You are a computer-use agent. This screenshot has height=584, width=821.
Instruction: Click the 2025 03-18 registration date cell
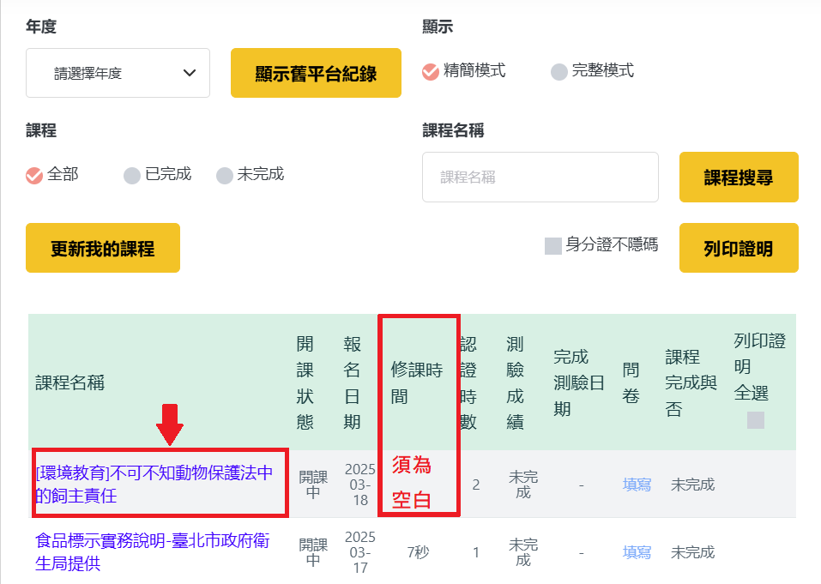(x=359, y=485)
